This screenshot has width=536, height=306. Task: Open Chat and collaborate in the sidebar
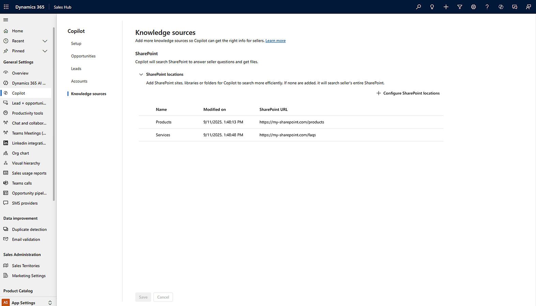tap(26, 123)
